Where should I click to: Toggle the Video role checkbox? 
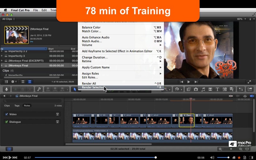(x=6, y=114)
